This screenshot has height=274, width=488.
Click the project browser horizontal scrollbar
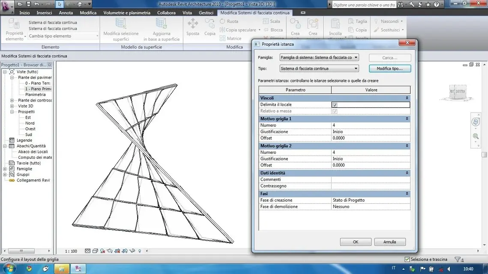(27, 251)
